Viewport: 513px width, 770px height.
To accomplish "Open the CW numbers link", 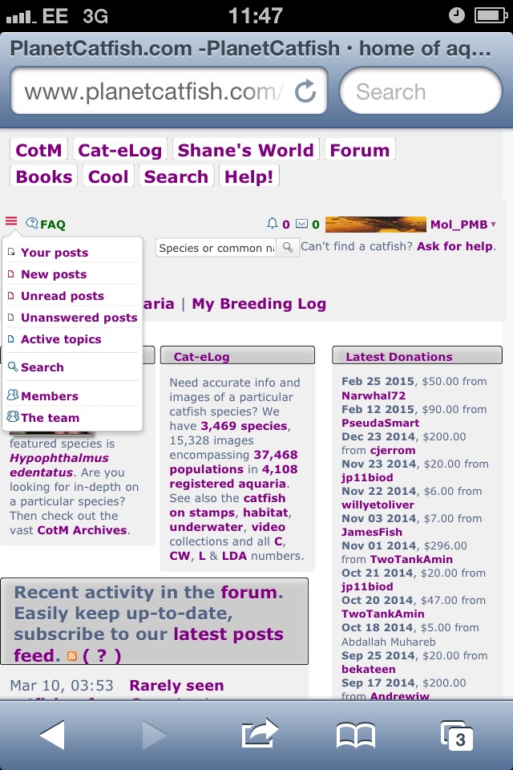I will pyautogui.click(x=180, y=556).
